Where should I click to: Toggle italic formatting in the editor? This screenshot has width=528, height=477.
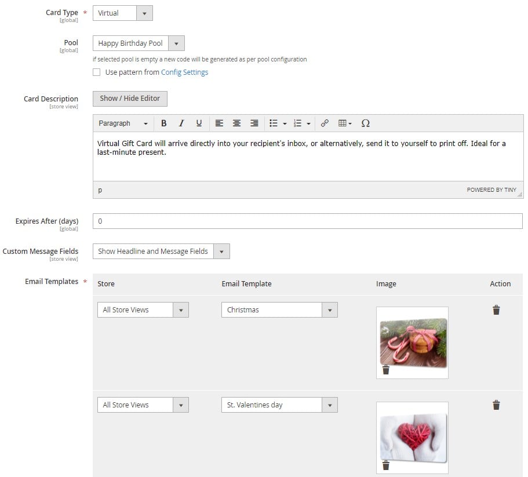(x=181, y=123)
